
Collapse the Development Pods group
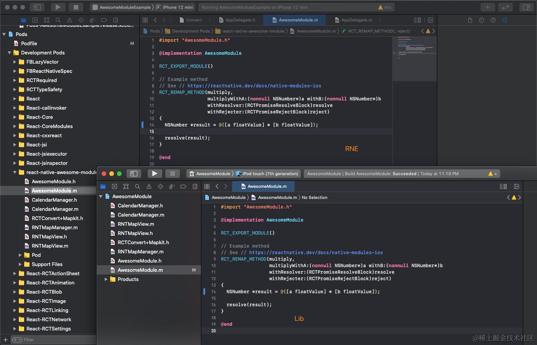click(x=10, y=53)
